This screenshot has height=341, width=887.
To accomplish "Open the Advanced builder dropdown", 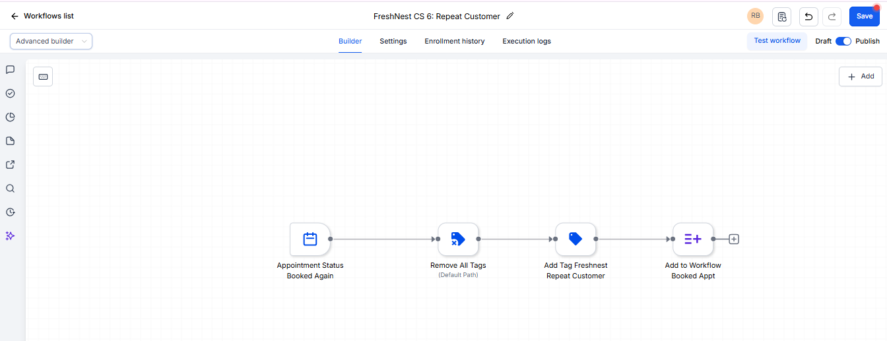I will [51, 41].
